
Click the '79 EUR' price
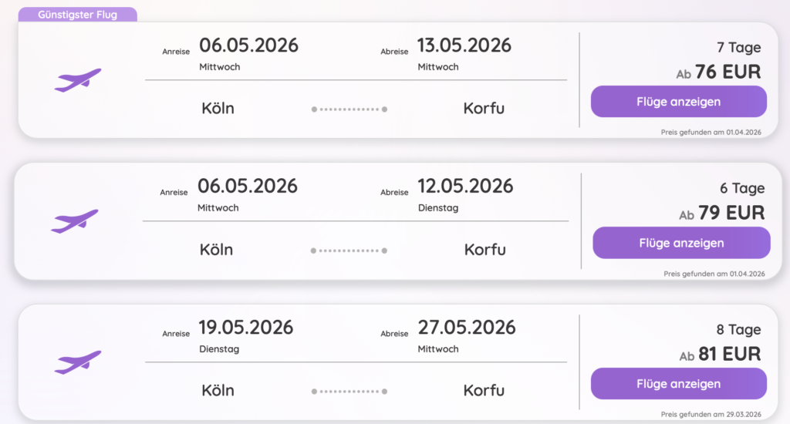coord(730,214)
